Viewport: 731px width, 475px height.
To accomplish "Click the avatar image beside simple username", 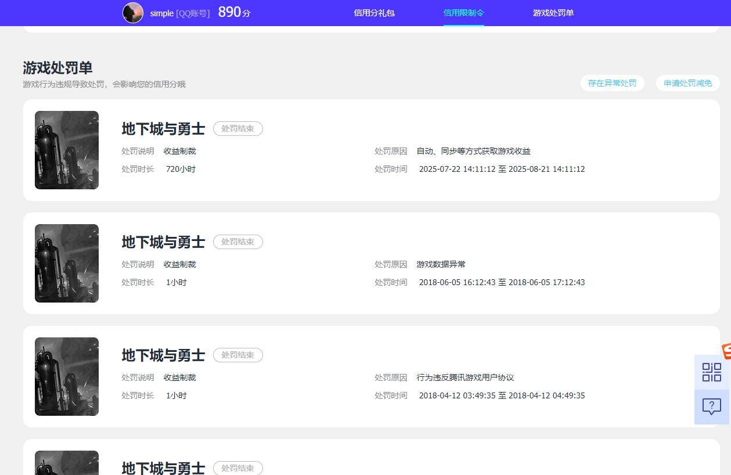I will (x=133, y=13).
